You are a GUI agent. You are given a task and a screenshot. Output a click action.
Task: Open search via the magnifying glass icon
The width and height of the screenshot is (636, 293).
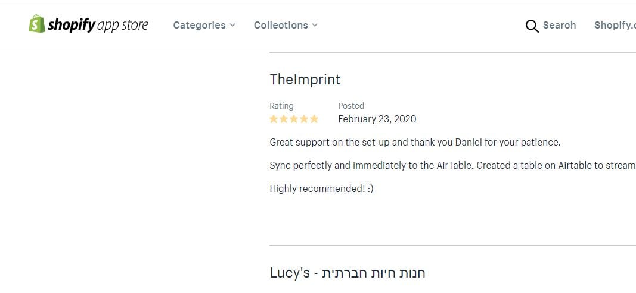pyautogui.click(x=532, y=26)
